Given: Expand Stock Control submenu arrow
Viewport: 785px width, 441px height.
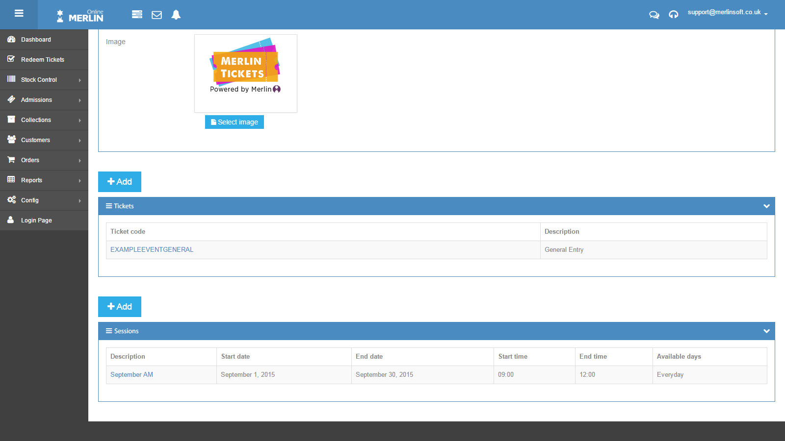Looking at the screenshot, I should click(80, 80).
